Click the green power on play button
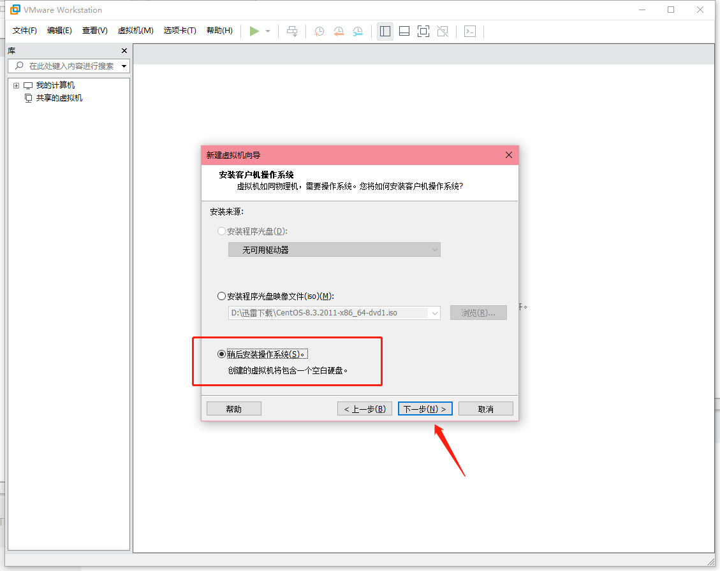 [254, 31]
